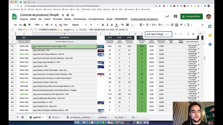Screen dimensions: 223x125
Task: Open gabriel tab dropdown arrow
Action: [x=43, y=117]
